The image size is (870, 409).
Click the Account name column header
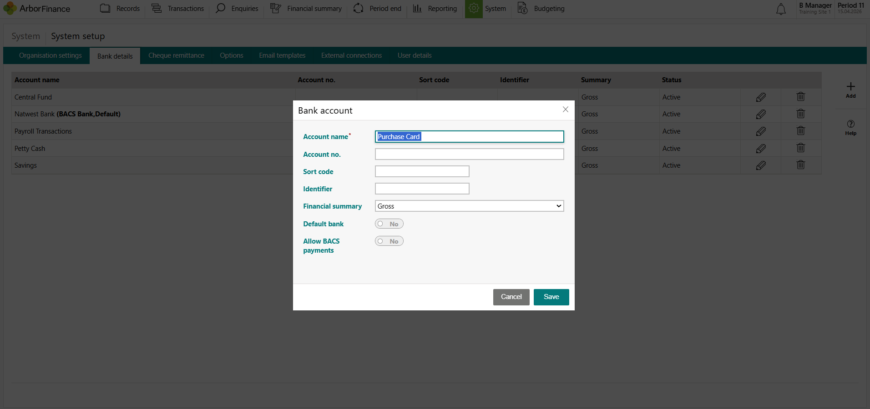click(x=37, y=80)
